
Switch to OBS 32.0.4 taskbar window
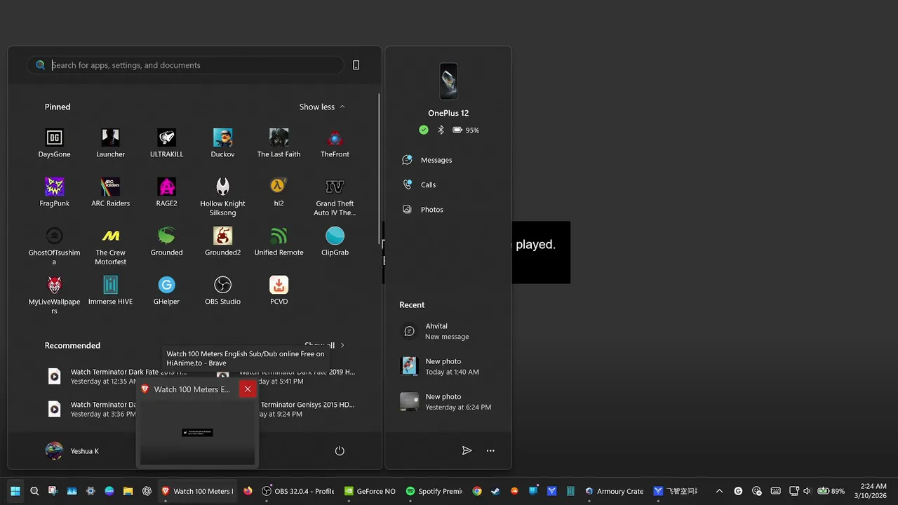(x=297, y=491)
